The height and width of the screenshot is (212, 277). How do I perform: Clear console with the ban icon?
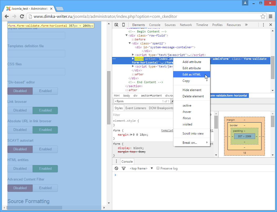[117, 168]
